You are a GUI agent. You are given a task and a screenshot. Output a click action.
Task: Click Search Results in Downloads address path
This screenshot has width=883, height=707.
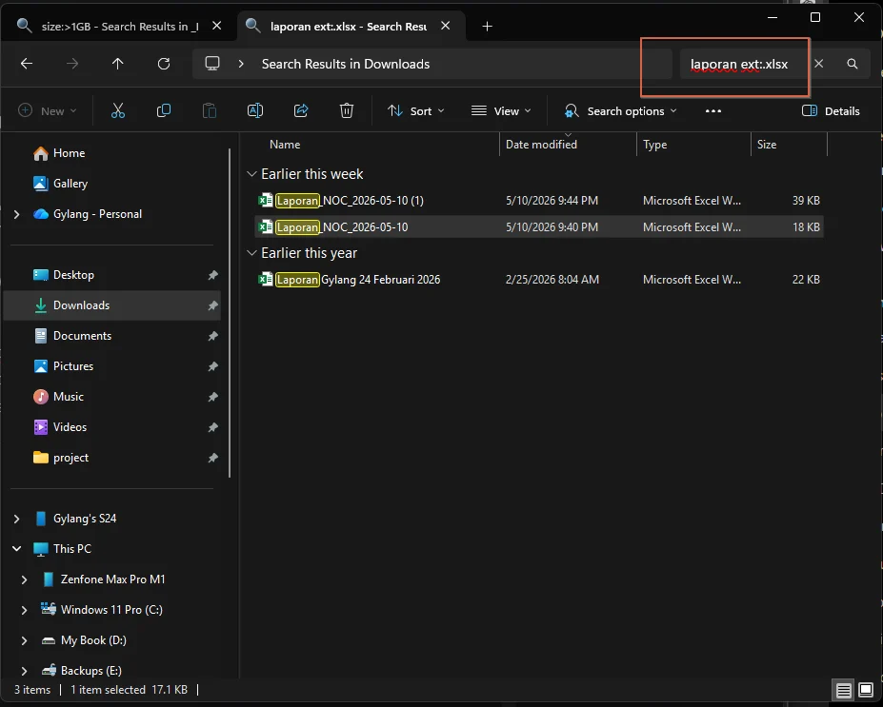click(x=345, y=64)
